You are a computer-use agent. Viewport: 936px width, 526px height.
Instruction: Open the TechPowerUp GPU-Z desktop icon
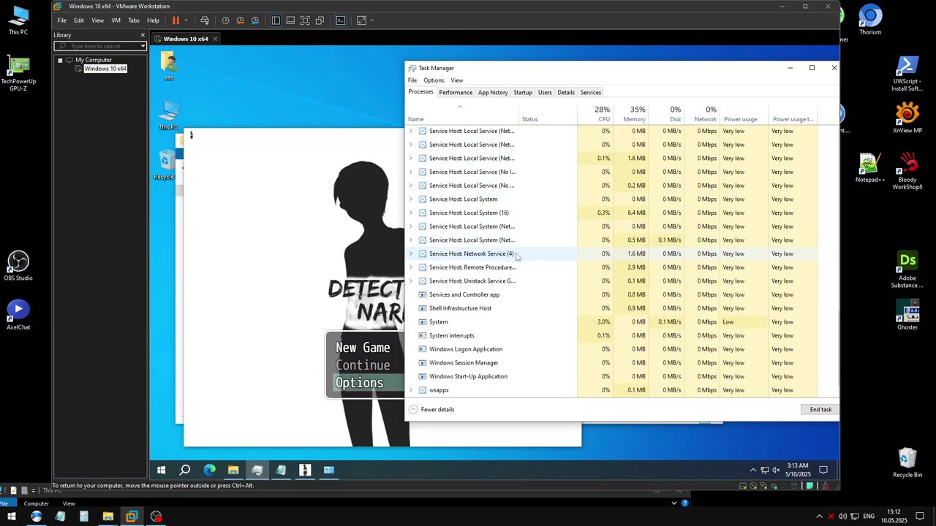[18, 73]
